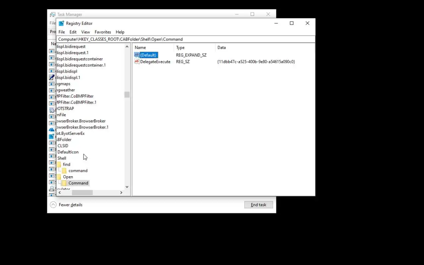Select the BOOTSTRAP tree entry
Viewport: 424px width, 265px height.
(x=65, y=109)
